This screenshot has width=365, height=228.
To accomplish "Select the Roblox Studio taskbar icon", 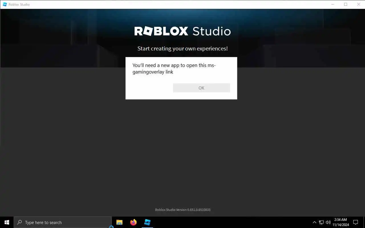I will 147,222.
